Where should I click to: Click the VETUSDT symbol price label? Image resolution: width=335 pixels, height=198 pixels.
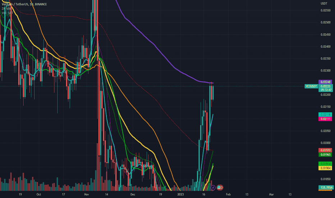click(x=311, y=86)
